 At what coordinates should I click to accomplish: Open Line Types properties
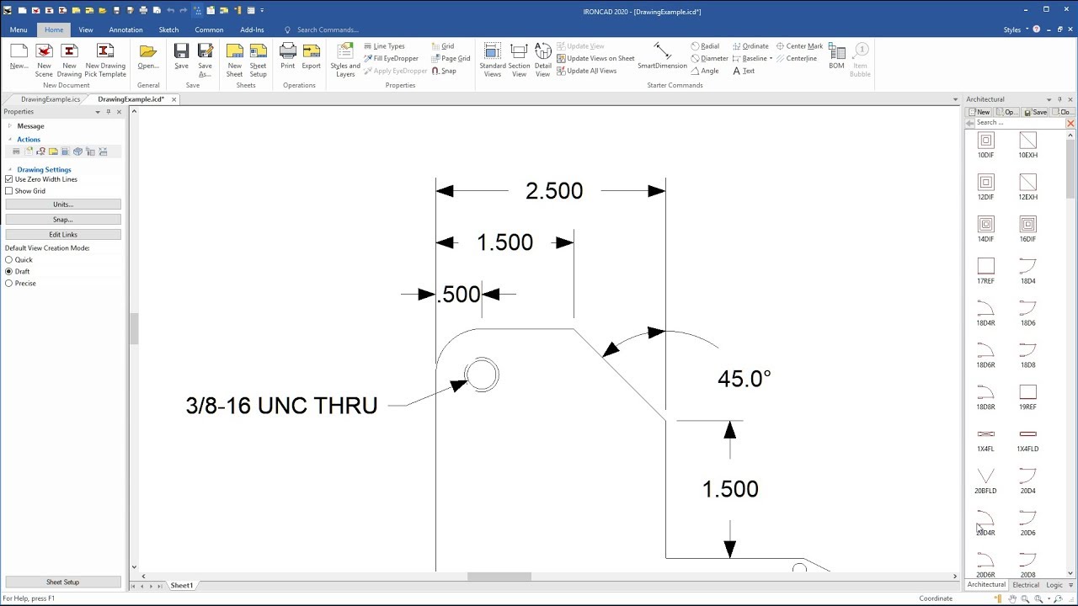click(x=384, y=46)
